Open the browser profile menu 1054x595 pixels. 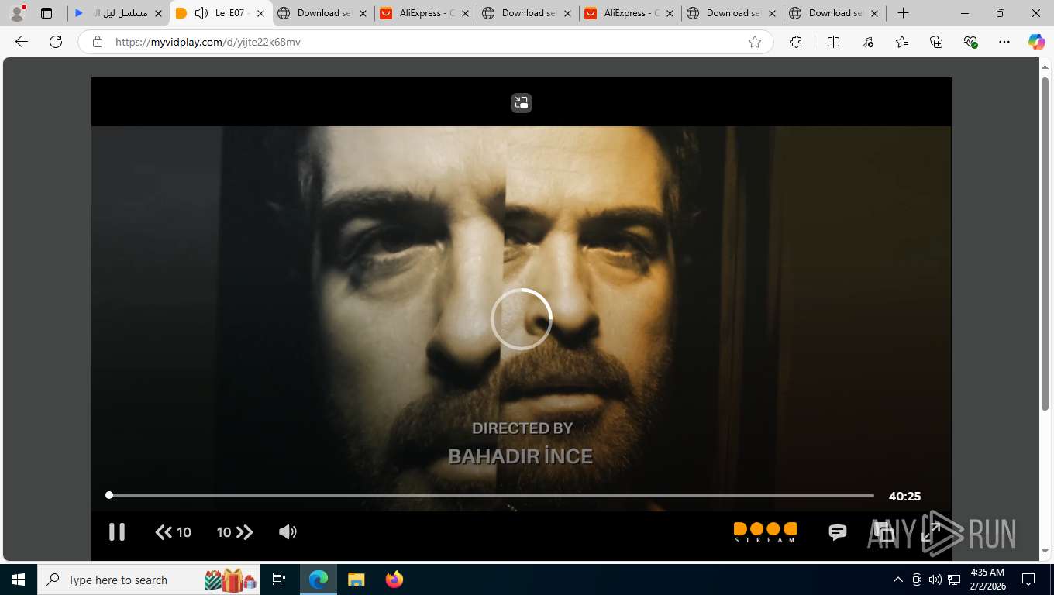tap(17, 13)
